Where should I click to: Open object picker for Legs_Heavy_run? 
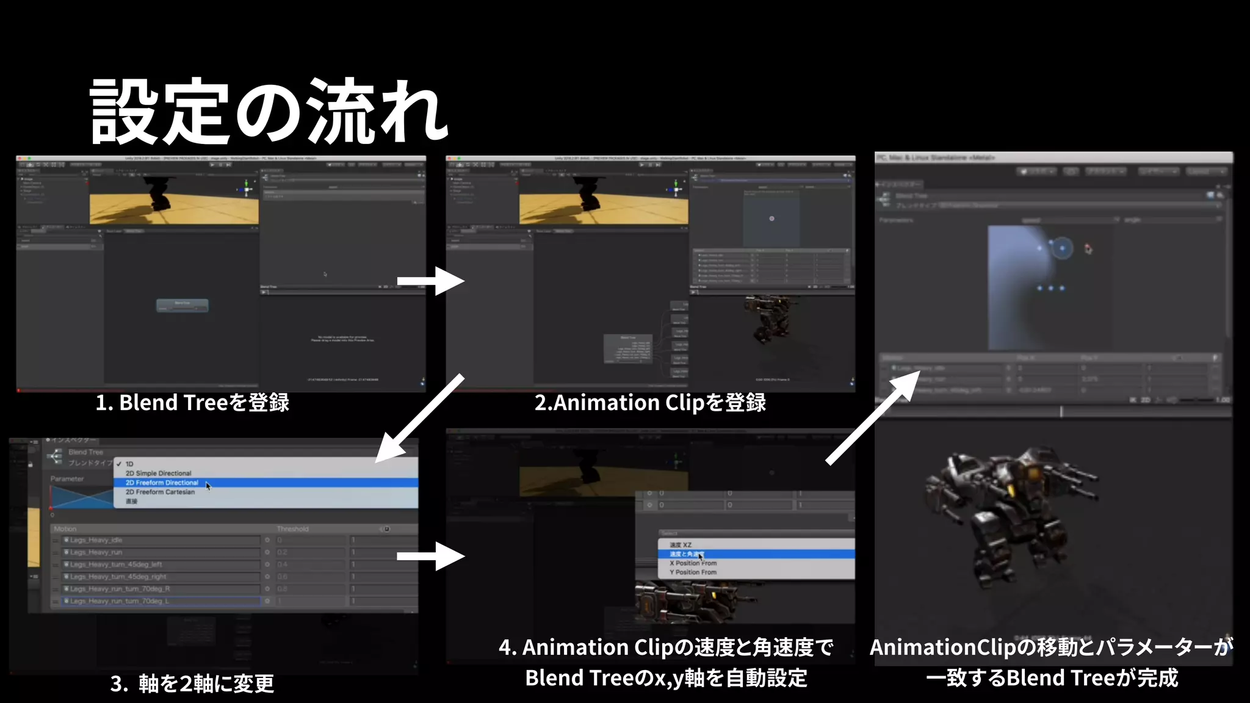click(267, 552)
